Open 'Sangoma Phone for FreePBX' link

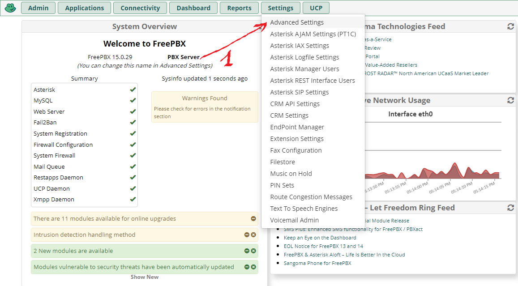pos(317,263)
